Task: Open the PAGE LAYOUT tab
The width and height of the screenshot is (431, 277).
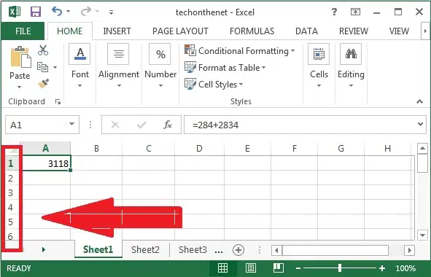Action: point(180,31)
